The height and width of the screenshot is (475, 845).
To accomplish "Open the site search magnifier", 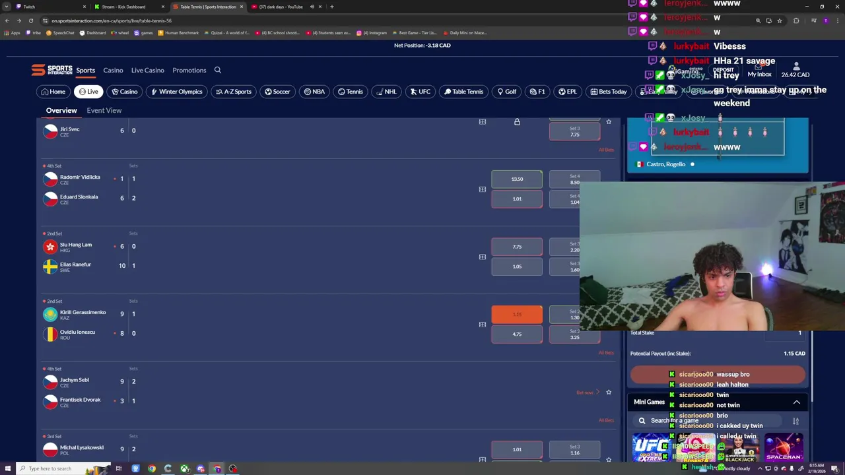I will point(217,70).
